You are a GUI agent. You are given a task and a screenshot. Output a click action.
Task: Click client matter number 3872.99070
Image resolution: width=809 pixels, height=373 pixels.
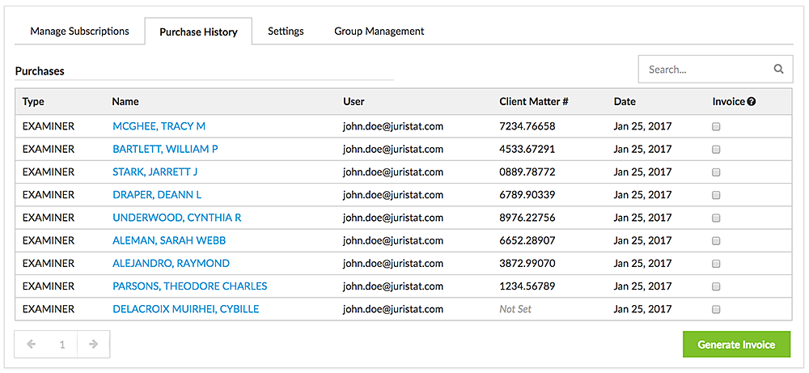pos(527,263)
